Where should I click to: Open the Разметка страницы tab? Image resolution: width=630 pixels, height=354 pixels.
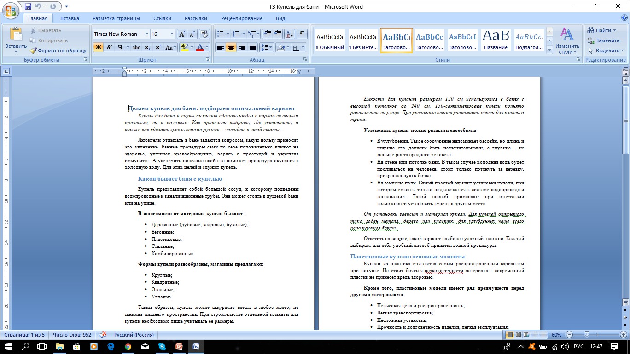tap(116, 18)
